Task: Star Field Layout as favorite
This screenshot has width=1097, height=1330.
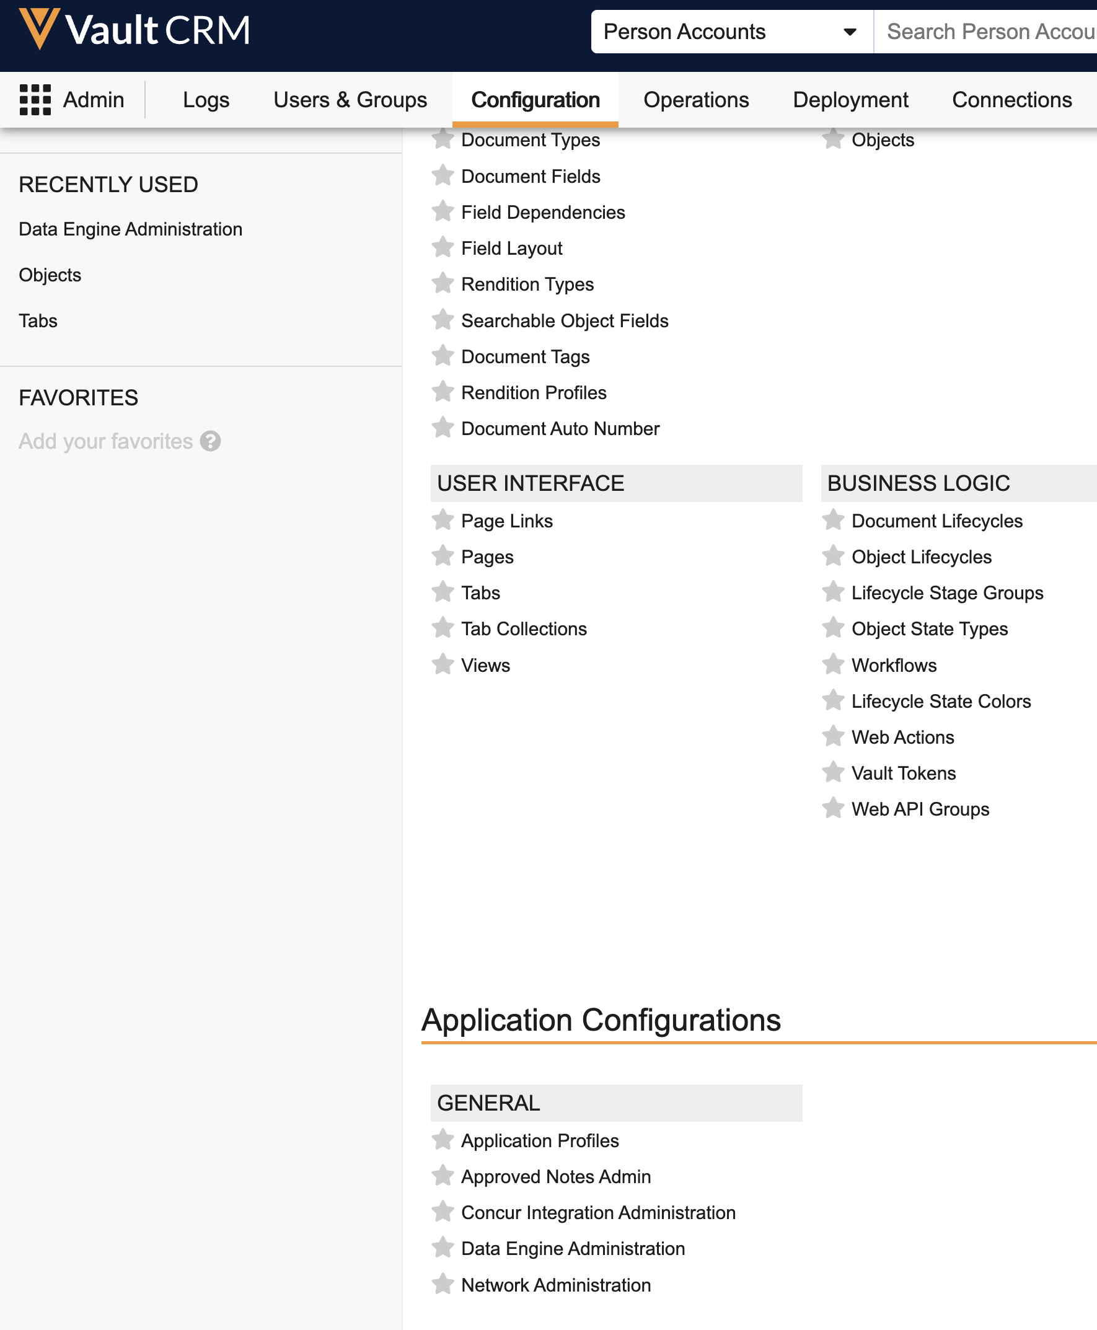Action: point(443,248)
